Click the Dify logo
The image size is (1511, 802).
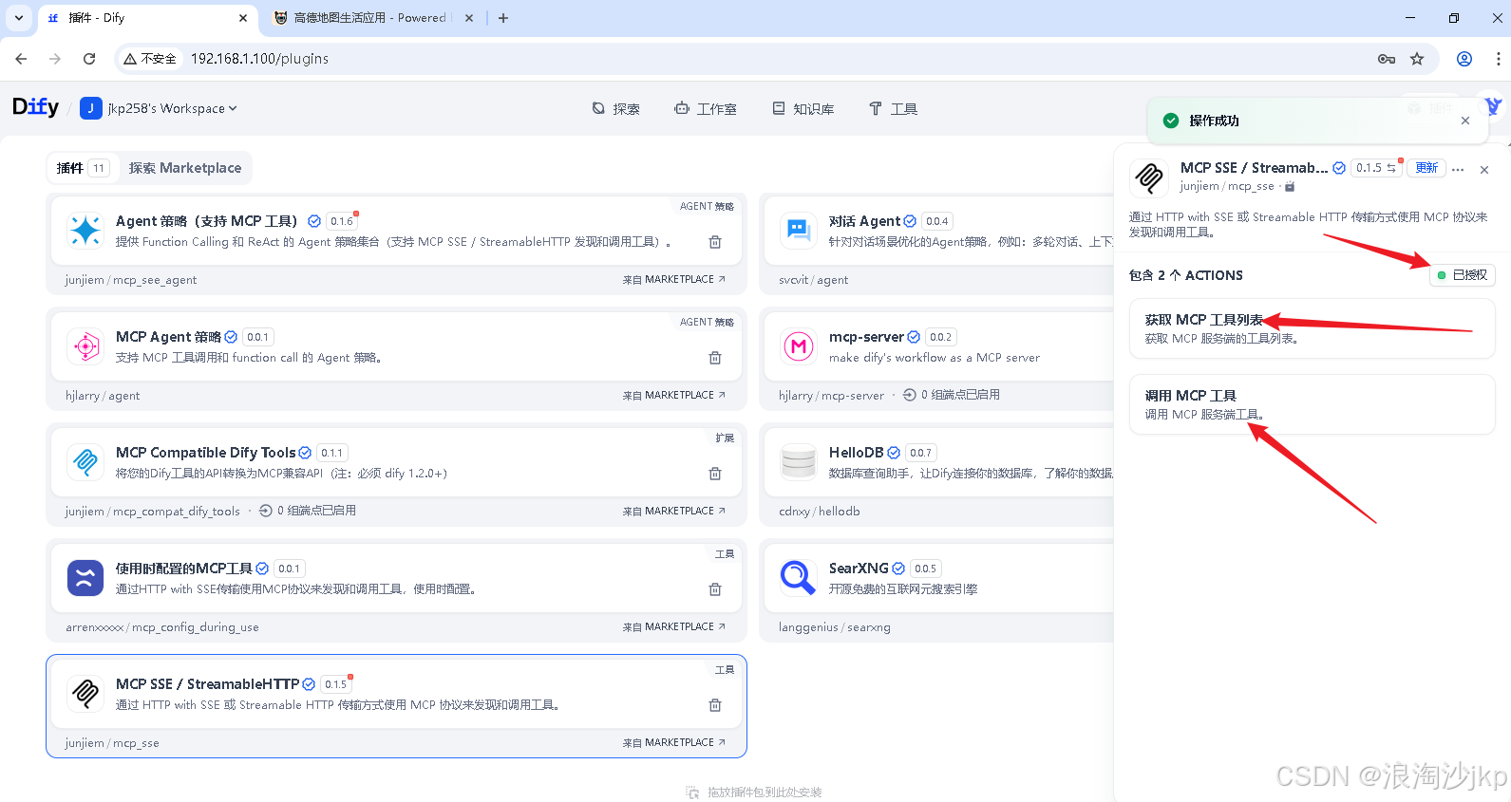[35, 107]
